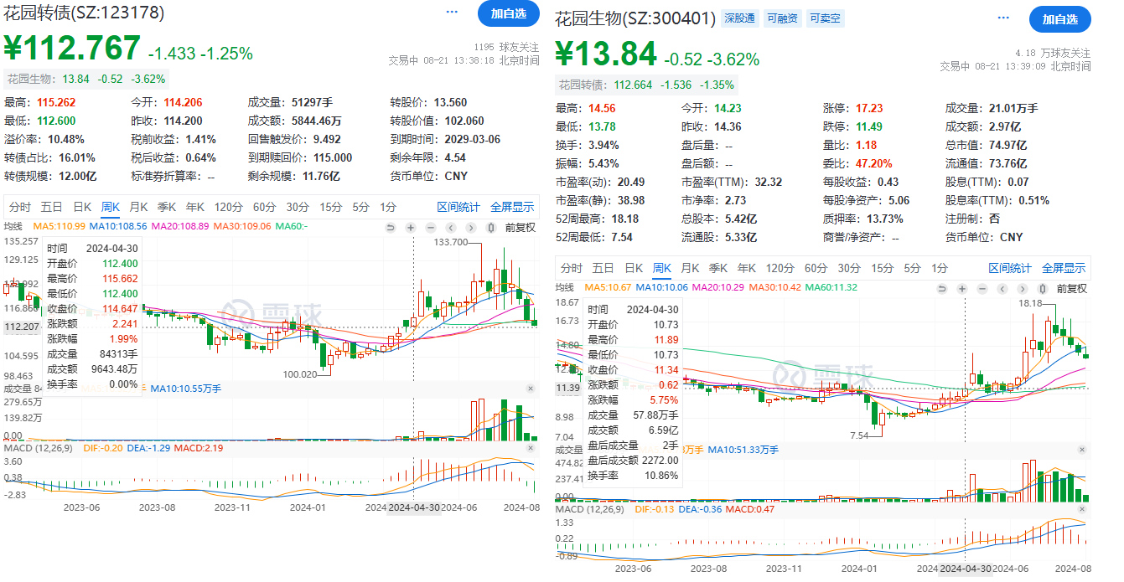Close 花园生物 volume sub-chart panel
The width and height of the screenshot is (1124, 582).
(1081, 450)
